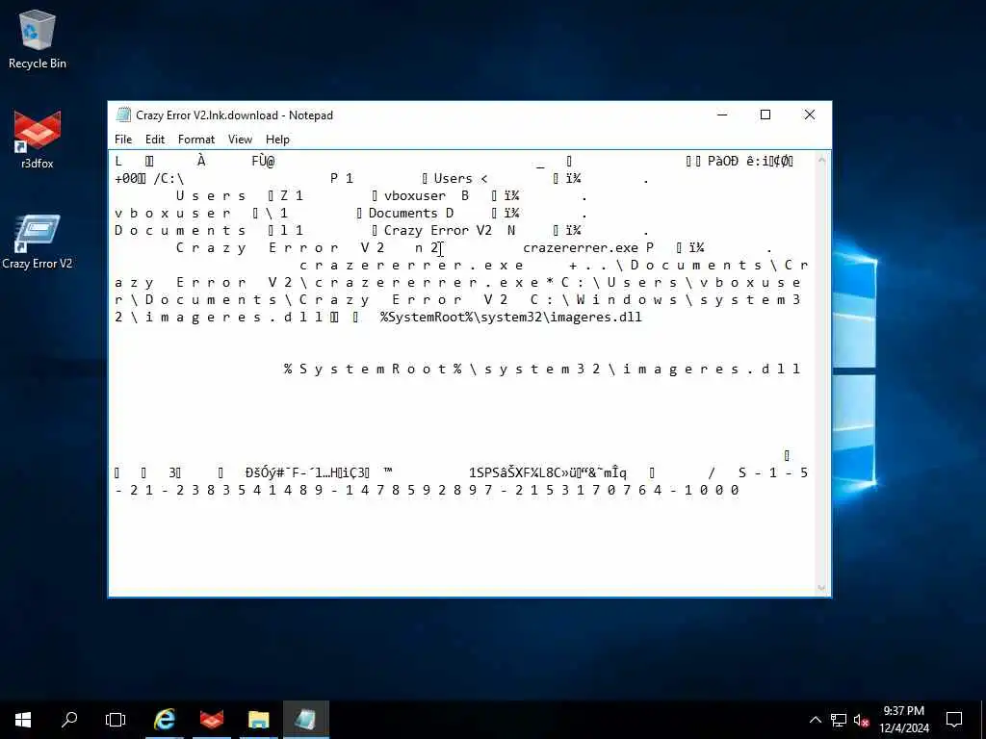Close the Notepad window

point(810,115)
